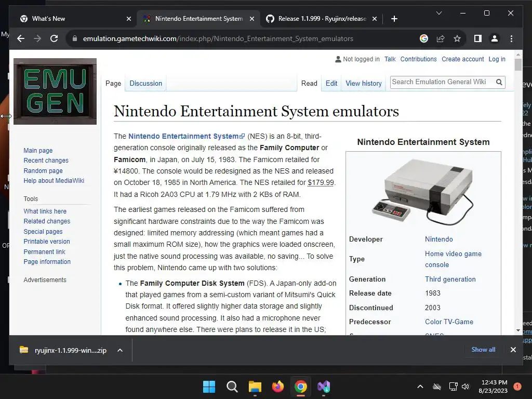Screen dimensions: 532x399
Task: Open Windows taskbar search
Action: (232, 387)
